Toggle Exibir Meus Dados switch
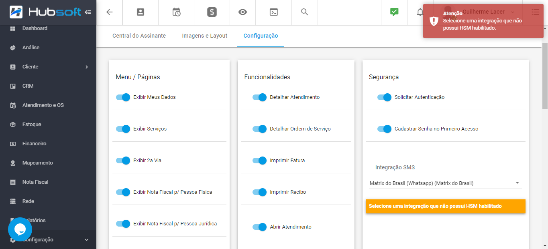 pyautogui.click(x=123, y=97)
